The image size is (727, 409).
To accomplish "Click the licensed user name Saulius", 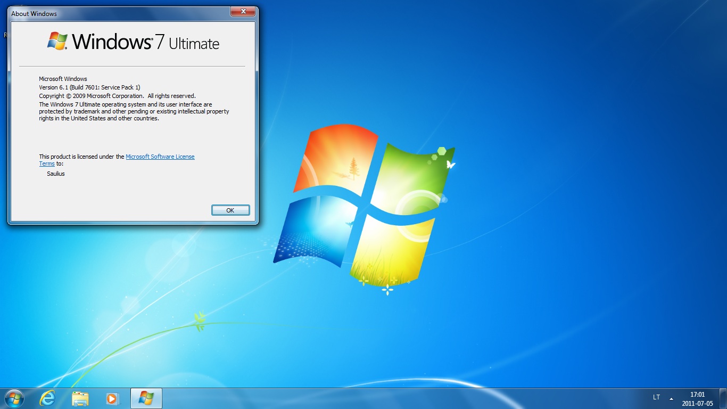I will point(56,174).
